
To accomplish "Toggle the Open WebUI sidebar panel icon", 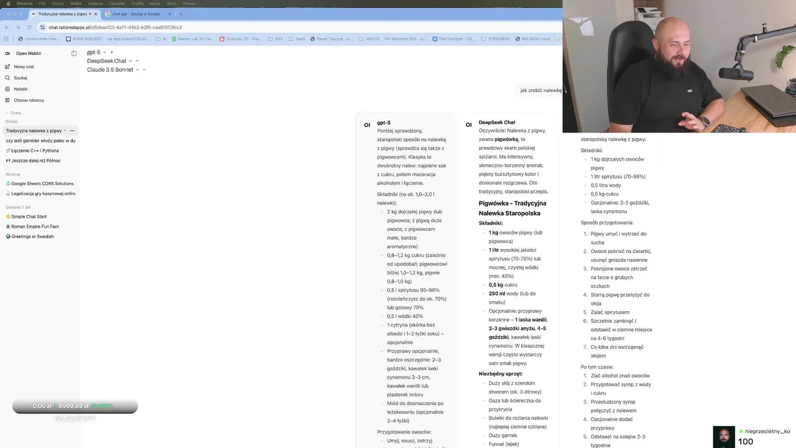I will [x=74, y=54].
